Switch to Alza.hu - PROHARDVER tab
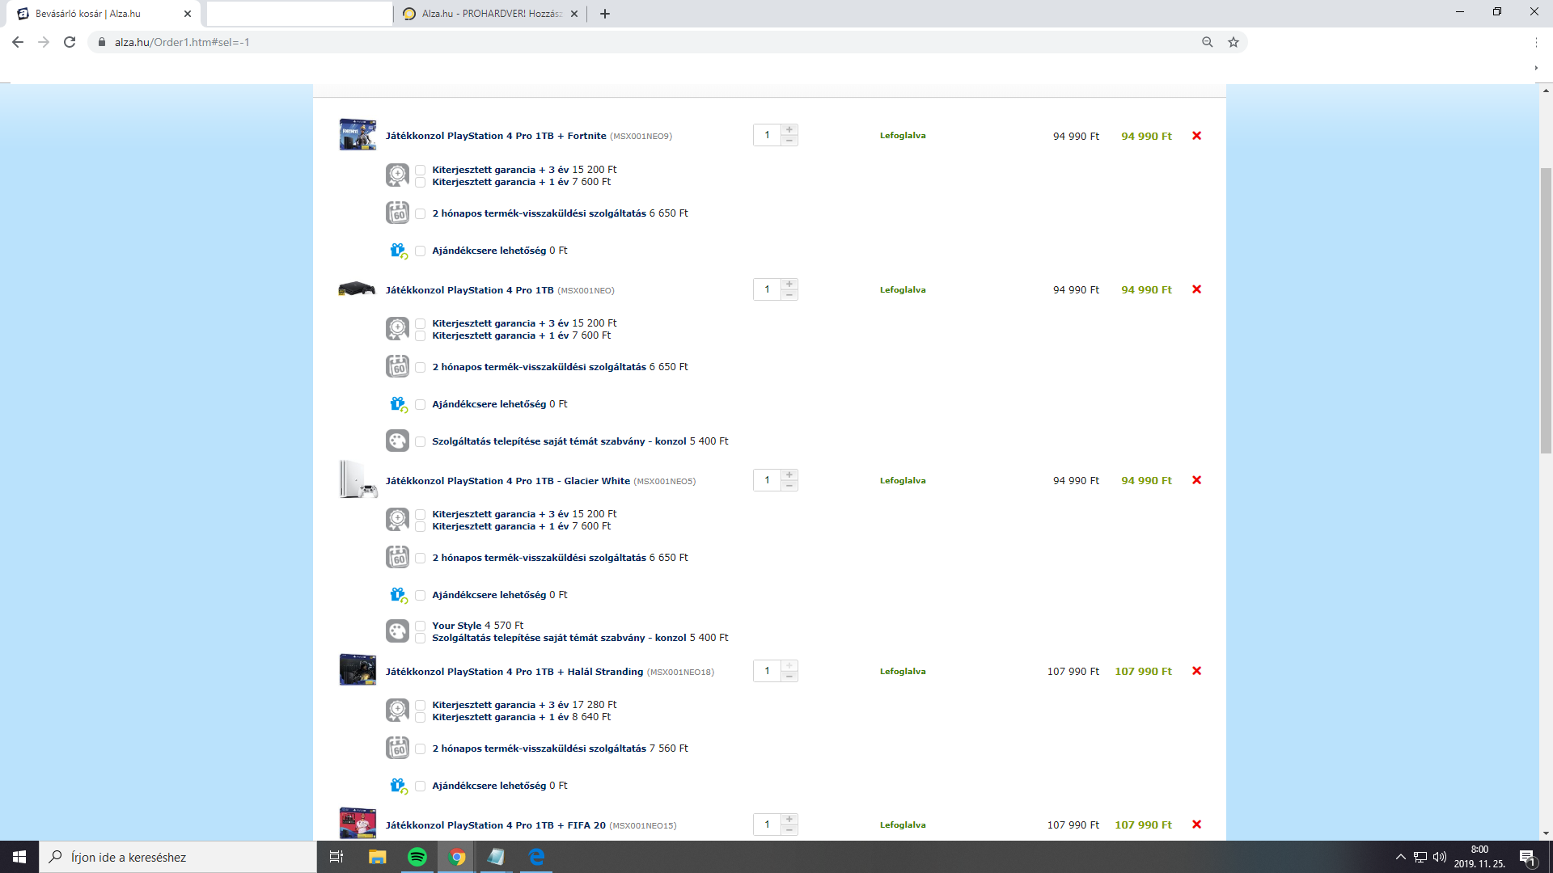The height and width of the screenshot is (873, 1553). 491,14
